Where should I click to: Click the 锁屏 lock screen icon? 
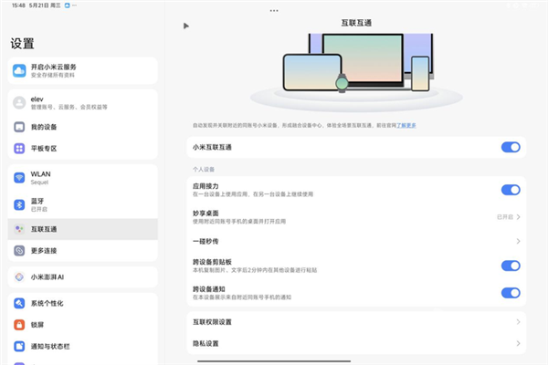click(x=19, y=324)
